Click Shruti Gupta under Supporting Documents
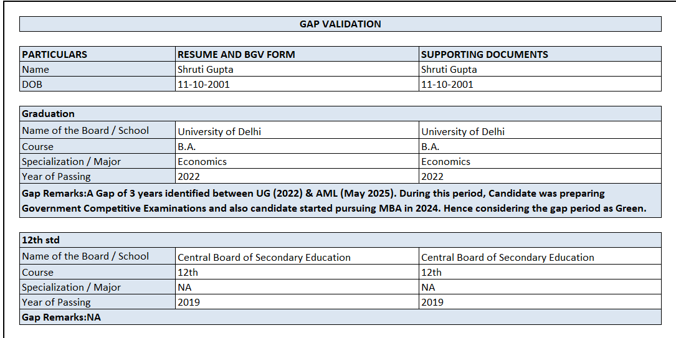 [449, 69]
